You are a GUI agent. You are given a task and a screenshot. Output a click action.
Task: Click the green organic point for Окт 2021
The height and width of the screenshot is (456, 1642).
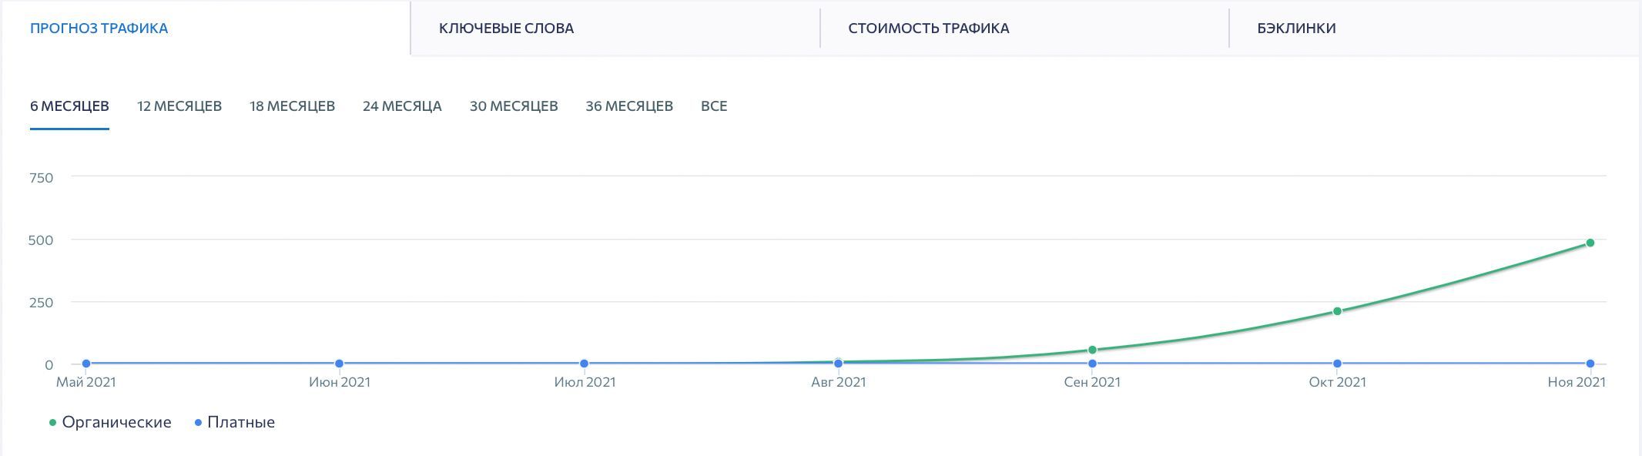1337,311
